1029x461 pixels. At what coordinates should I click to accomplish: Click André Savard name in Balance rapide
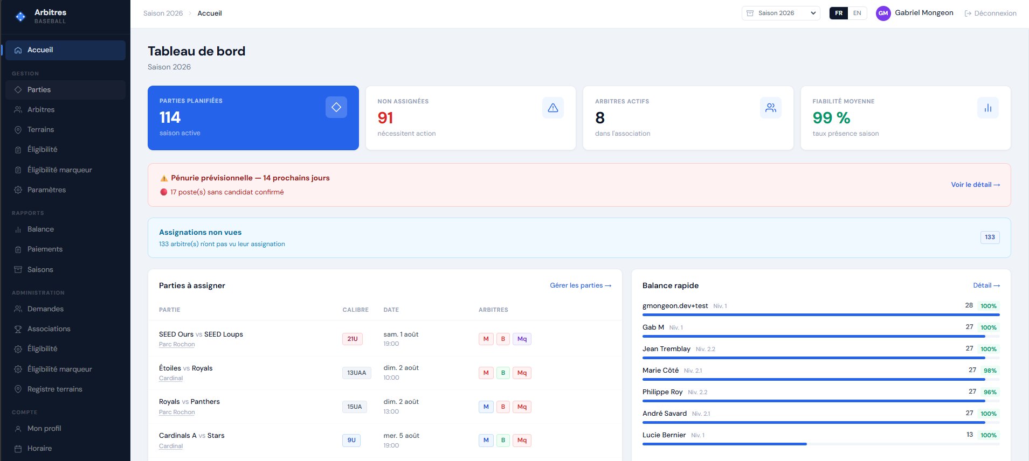tap(665, 414)
